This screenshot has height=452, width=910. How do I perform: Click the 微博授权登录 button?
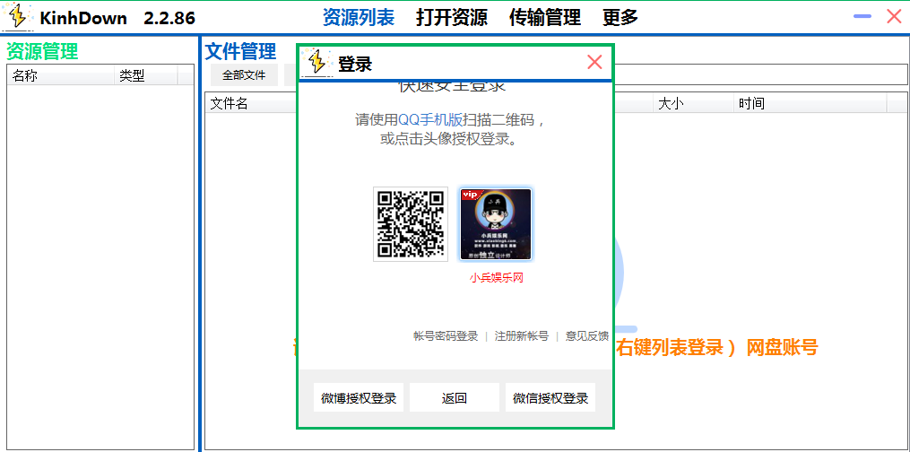pyautogui.click(x=359, y=398)
